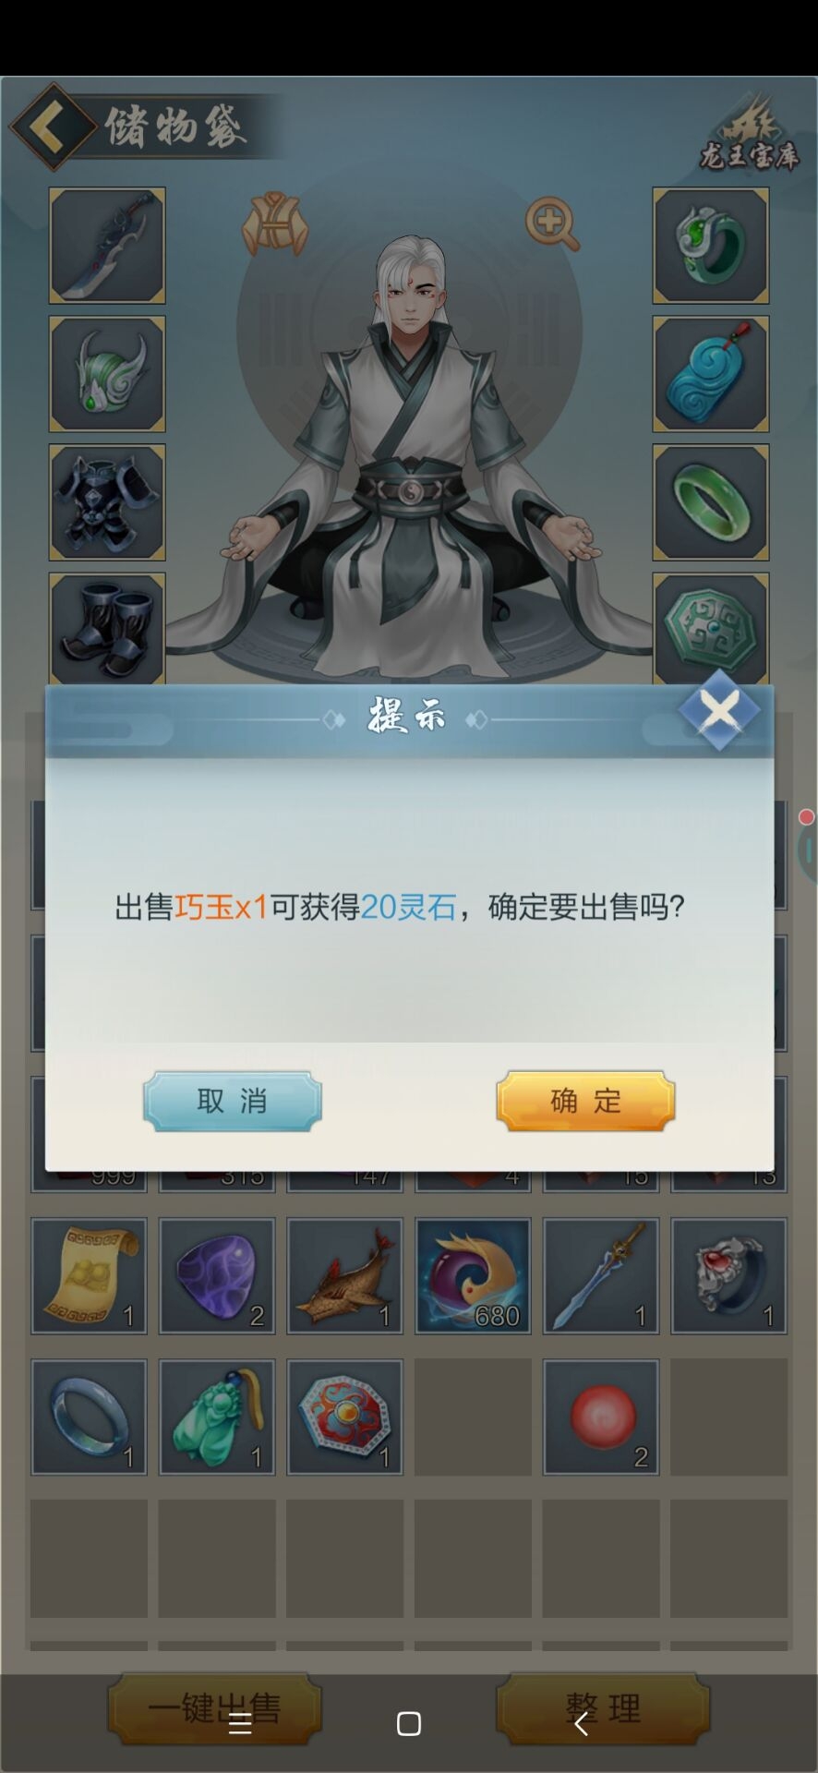This screenshot has height=1773, width=818.
Task: Confirm the sale with 确定 button
Action: point(585,1101)
